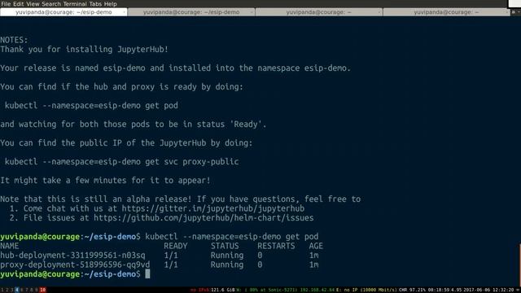This screenshot has height=293, width=521.
Task: Click the 'It might take a few minutes' line
Action: point(105,180)
